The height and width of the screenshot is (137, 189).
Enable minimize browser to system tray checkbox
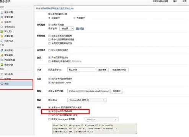(x=49, y=40)
